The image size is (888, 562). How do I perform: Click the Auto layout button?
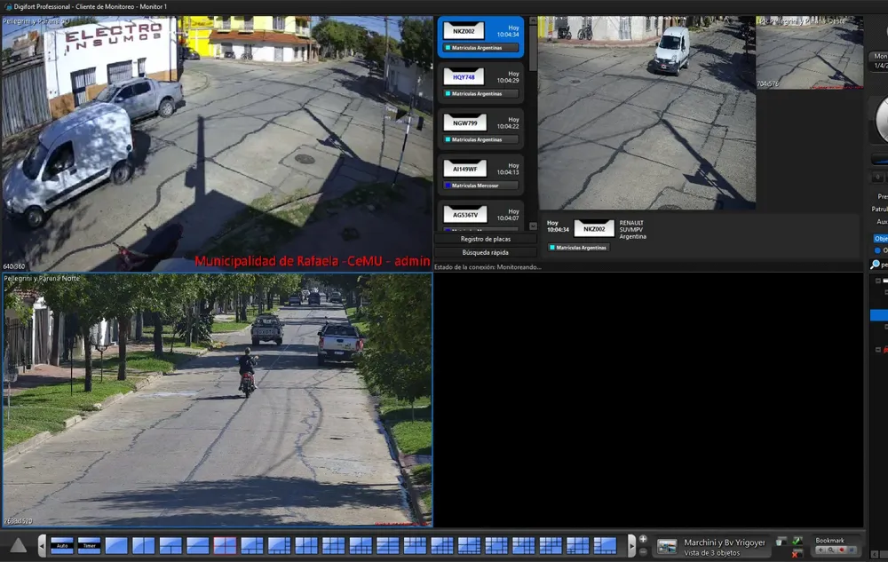(61, 546)
